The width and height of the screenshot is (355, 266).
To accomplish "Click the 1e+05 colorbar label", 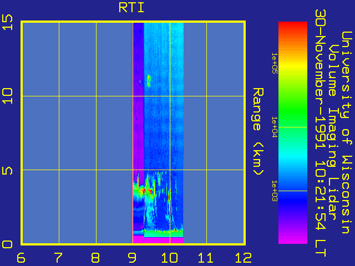I will coord(275,63).
